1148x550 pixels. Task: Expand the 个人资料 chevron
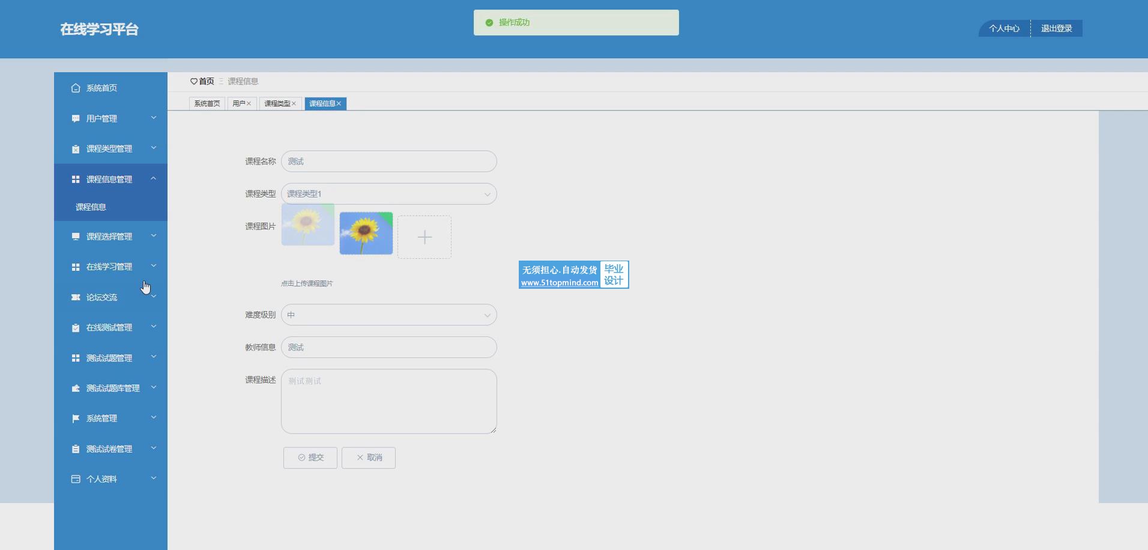click(154, 478)
